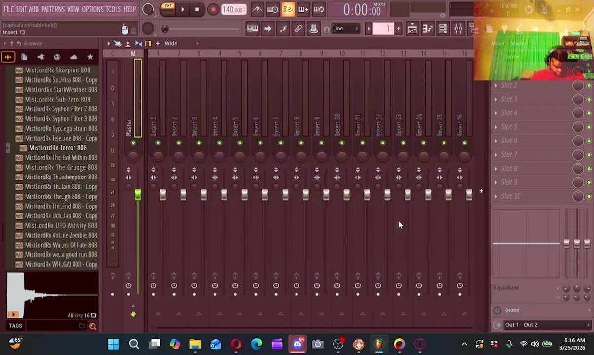Screen dimensions: 594x355
Task: Select the browser files tab icon
Action: click(x=24, y=57)
